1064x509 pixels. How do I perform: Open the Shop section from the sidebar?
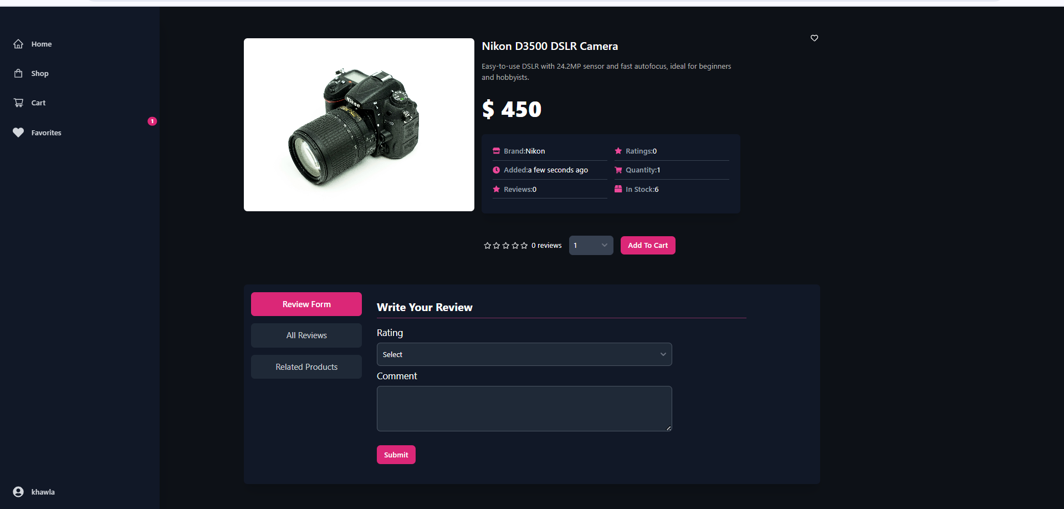pos(18,73)
